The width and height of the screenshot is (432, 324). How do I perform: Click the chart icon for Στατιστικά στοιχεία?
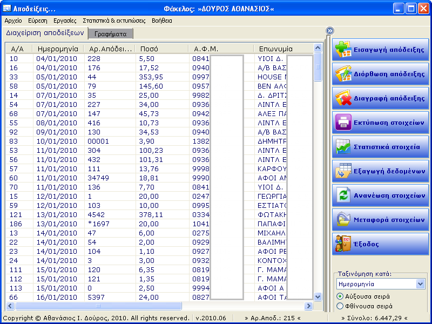pos(343,146)
